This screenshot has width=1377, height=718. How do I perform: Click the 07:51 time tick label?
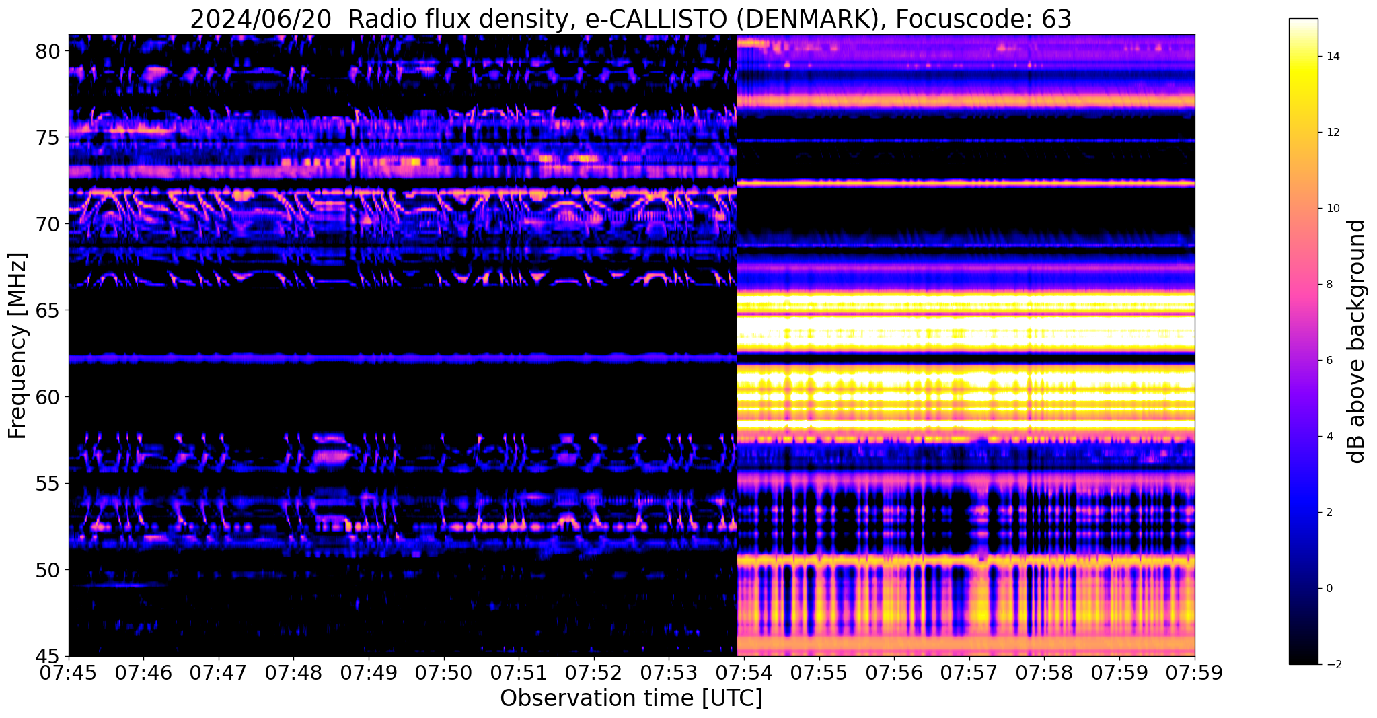click(x=519, y=673)
